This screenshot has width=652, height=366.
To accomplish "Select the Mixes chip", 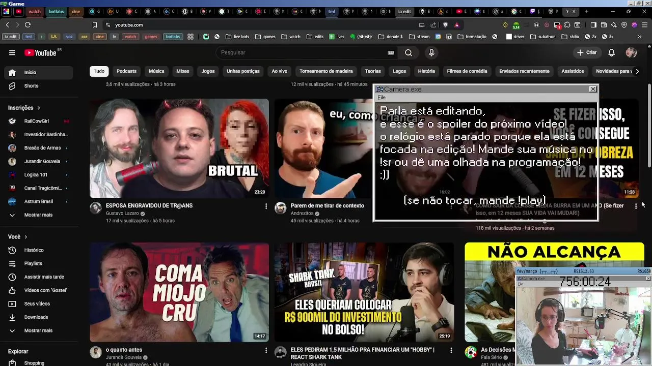I will (183, 71).
